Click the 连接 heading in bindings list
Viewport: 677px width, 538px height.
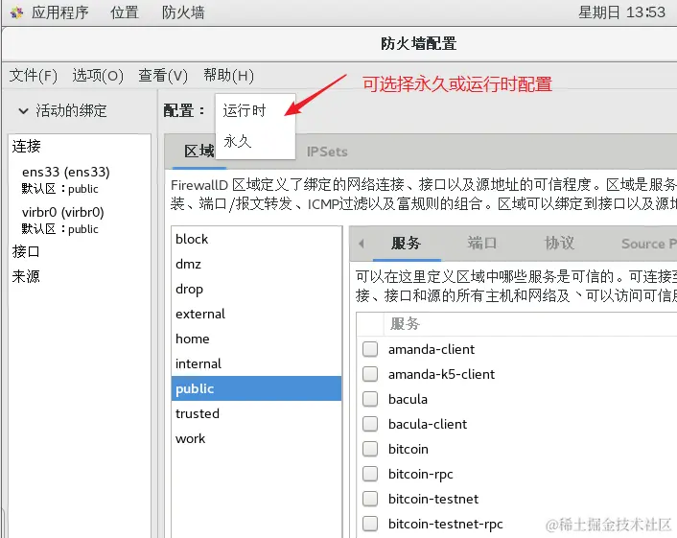pos(26,147)
